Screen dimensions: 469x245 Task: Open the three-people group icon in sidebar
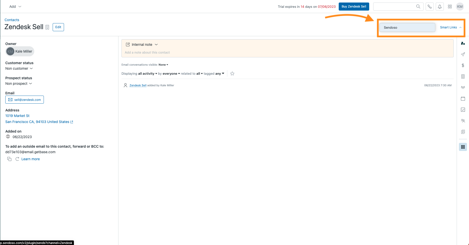pos(463,88)
